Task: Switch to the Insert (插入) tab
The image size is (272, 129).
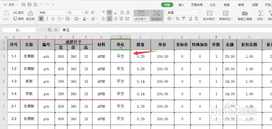Action: [181, 5]
